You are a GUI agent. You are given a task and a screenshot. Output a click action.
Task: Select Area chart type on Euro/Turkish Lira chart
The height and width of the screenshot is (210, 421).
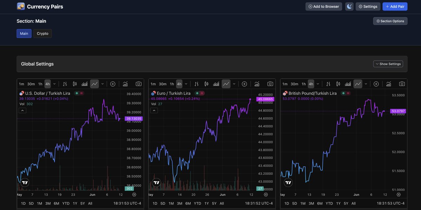(216, 84)
